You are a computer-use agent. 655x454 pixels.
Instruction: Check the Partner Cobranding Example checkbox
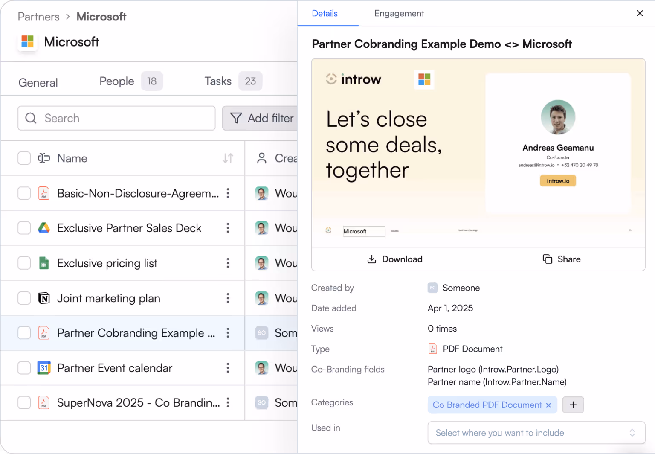[x=24, y=333]
